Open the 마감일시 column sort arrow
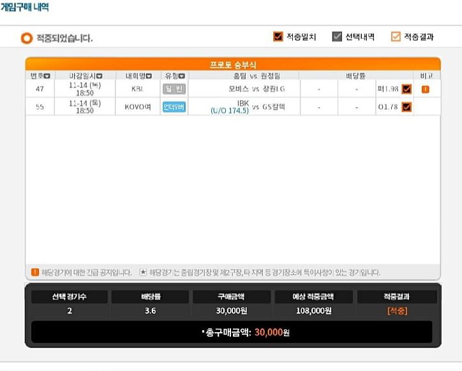The image size is (462, 371). 100,76
